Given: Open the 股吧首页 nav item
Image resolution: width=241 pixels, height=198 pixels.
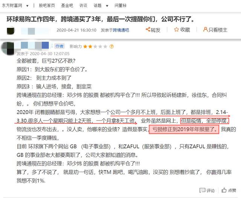Looking at the screenshot, I should coord(47,6).
